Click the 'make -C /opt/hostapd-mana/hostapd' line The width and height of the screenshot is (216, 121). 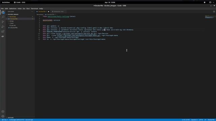click(x=60, y=37)
